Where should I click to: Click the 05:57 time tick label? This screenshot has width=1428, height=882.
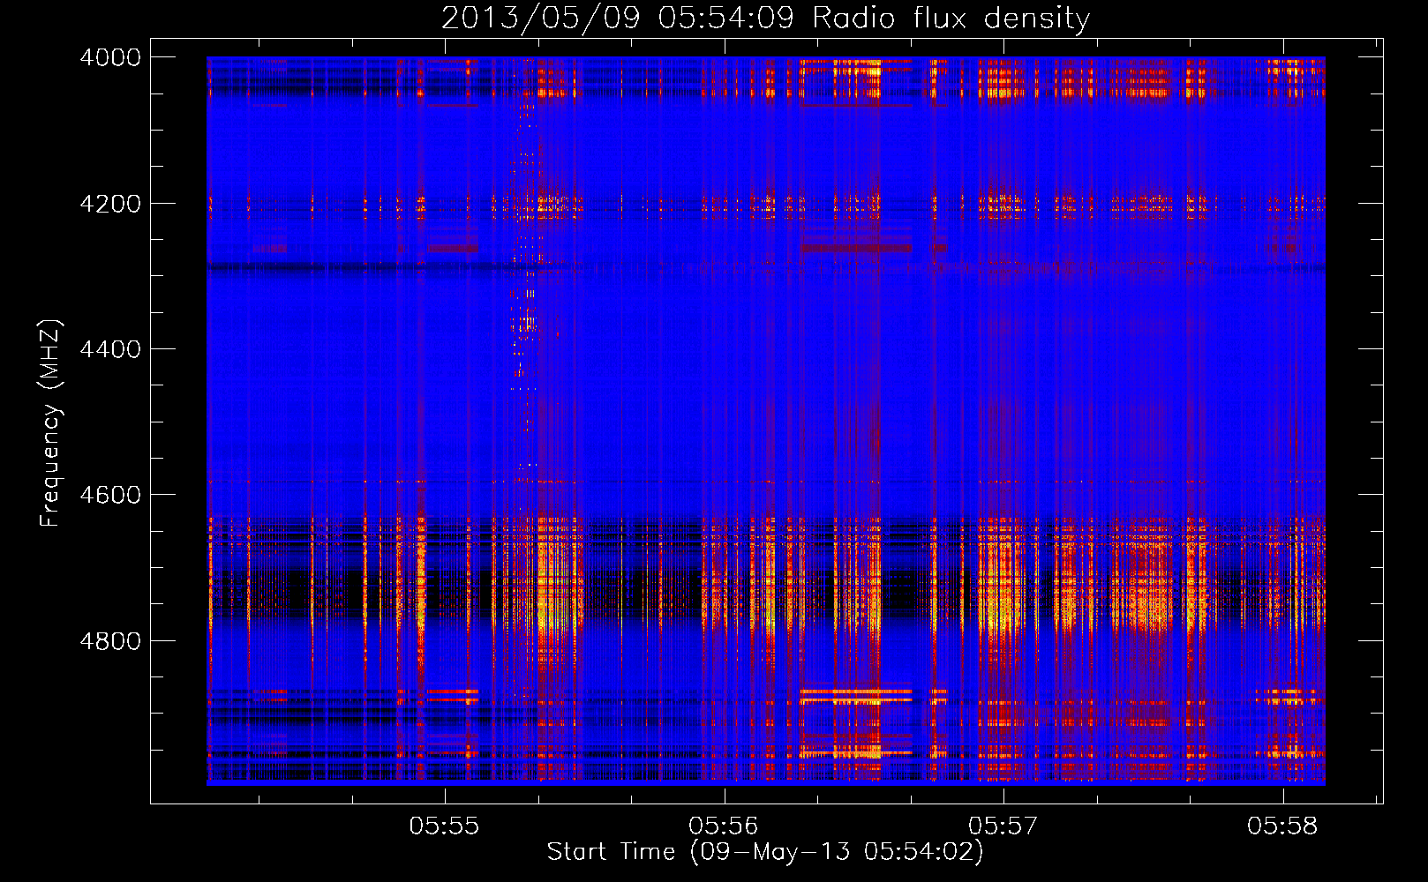(1003, 826)
